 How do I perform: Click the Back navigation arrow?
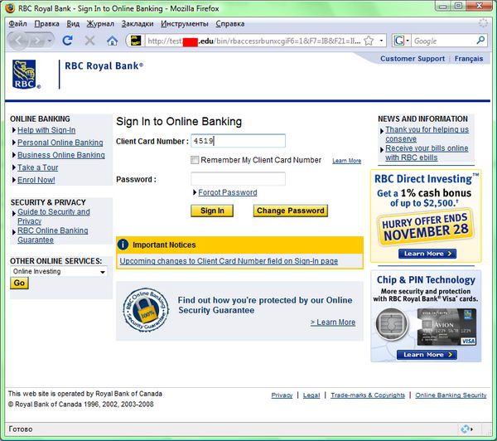pos(18,41)
